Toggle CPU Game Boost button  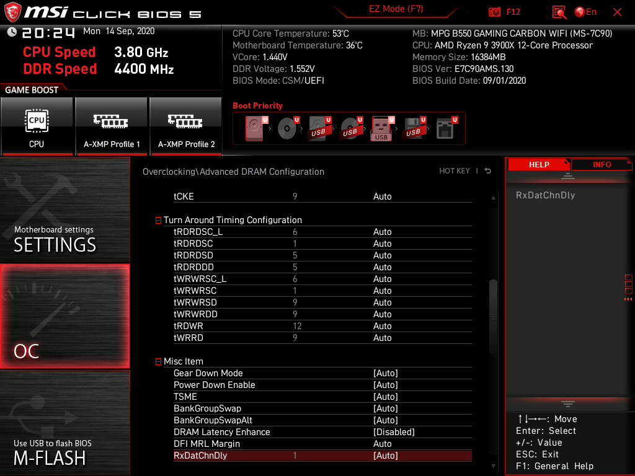[x=37, y=126]
